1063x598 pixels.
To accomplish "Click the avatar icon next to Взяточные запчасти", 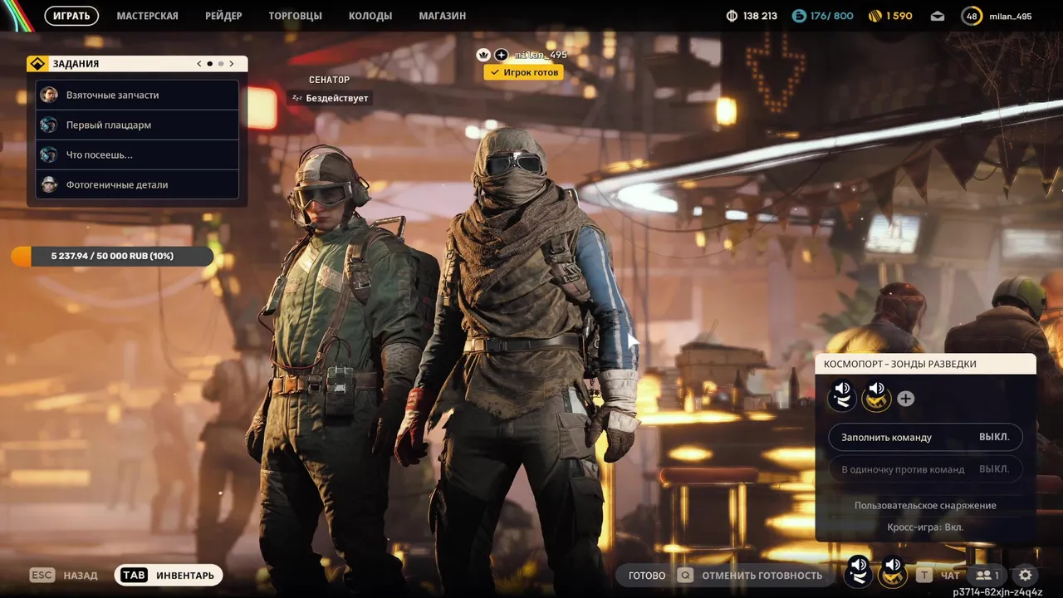I will [x=49, y=95].
